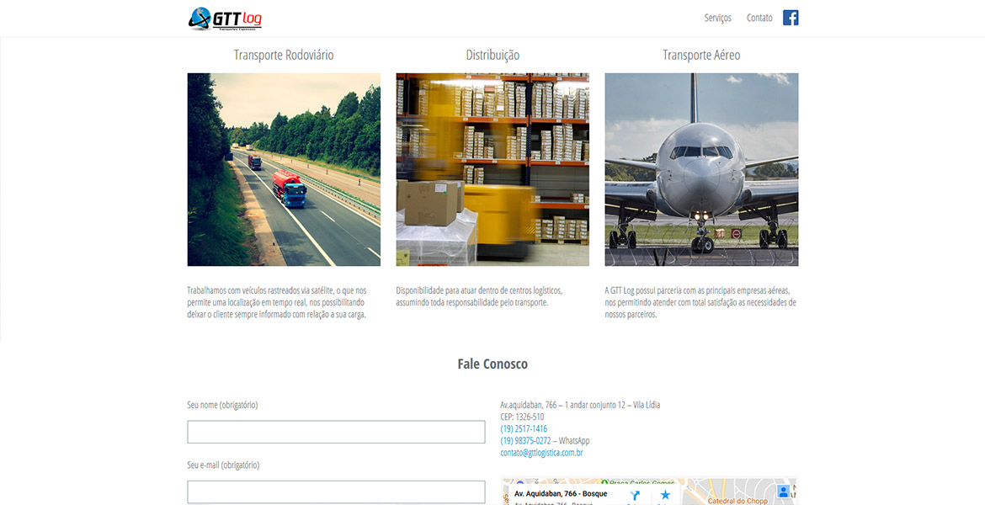This screenshot has height=505, width=985.
Task: Click the airplane image
Action: (x=701, y=169)
